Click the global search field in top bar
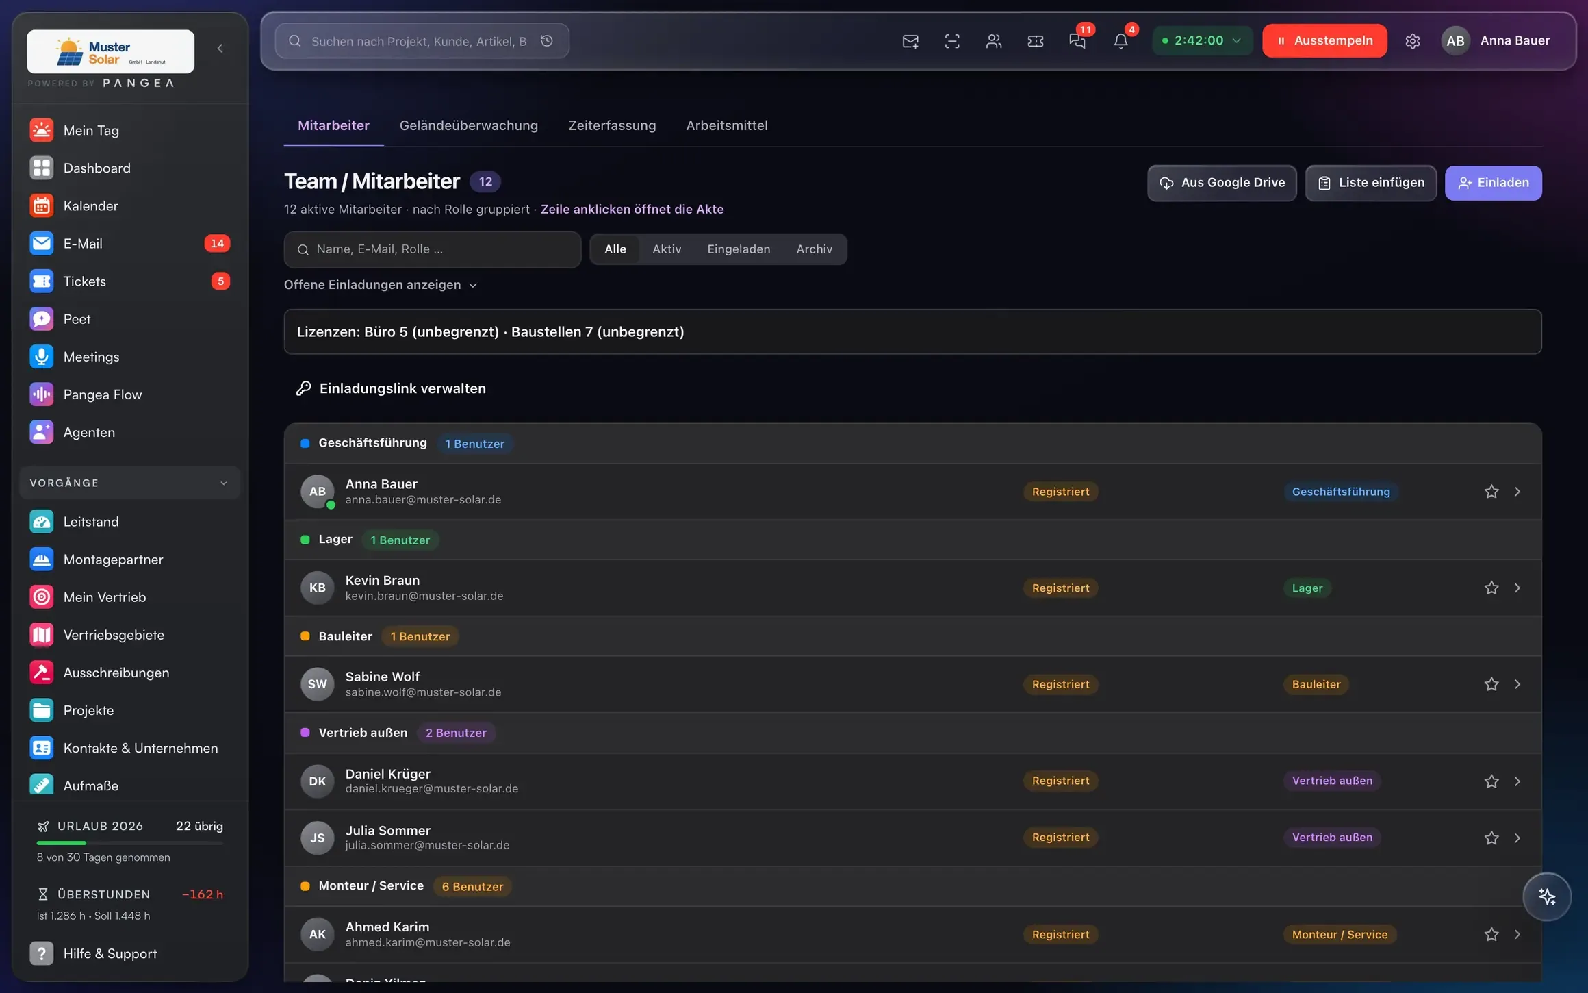This screenshot has height=993, width=1588. pyautogui.click(x=422, y=41)
